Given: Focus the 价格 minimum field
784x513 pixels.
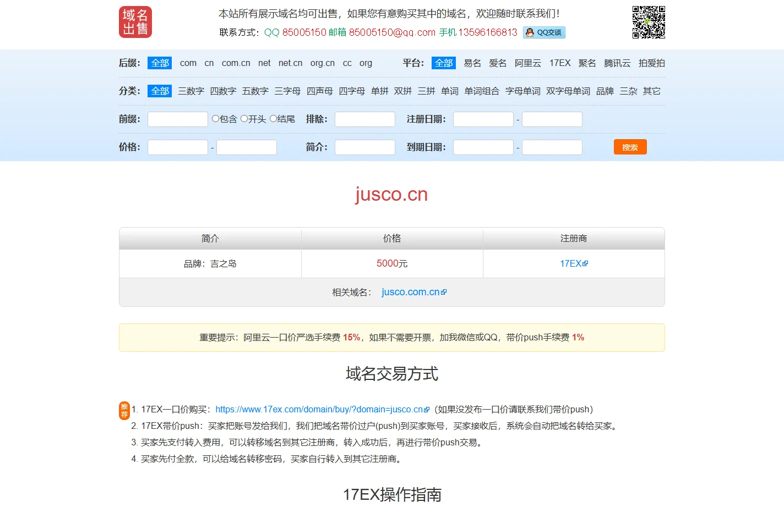Looking at the screenshot, I should coord(178,147).
